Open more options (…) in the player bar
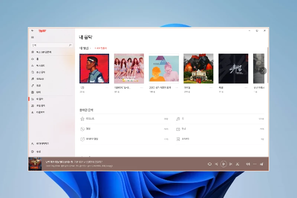 tap(255, 164)
